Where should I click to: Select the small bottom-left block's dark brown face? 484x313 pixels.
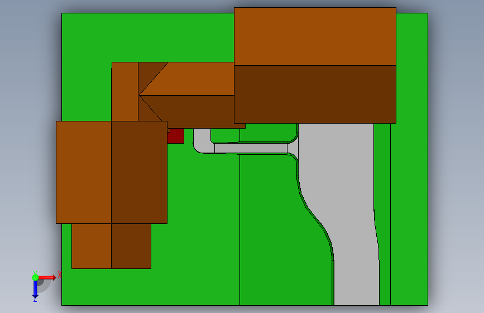(131, 246)
